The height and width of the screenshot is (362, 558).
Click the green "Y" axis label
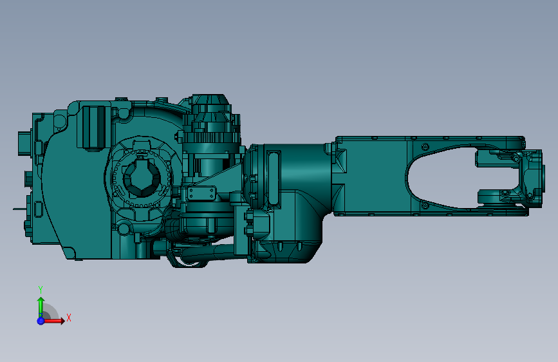tap(41, 290)
